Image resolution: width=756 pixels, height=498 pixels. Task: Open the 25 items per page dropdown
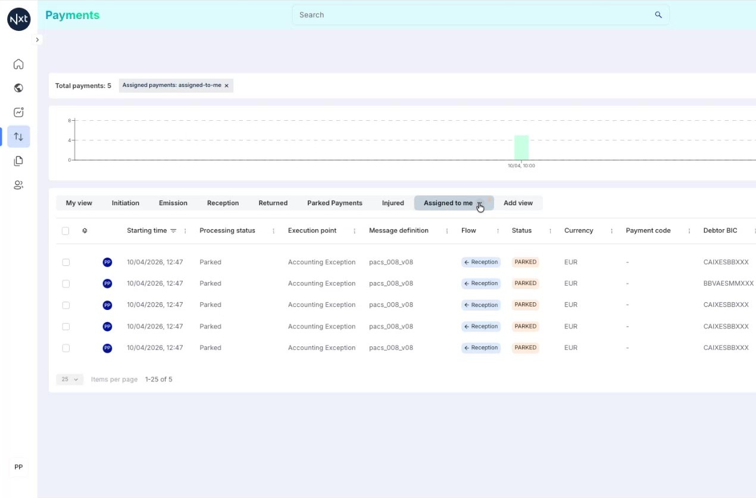(70, 379)
